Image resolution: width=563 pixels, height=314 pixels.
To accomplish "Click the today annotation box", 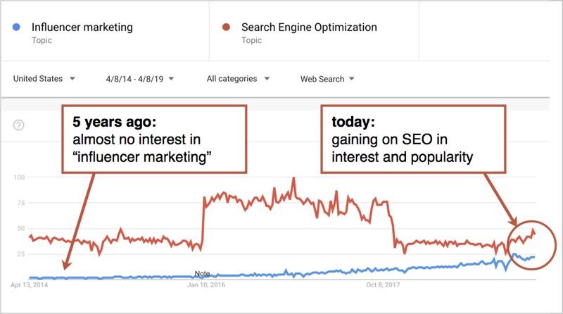I will [x=413, y=139].
